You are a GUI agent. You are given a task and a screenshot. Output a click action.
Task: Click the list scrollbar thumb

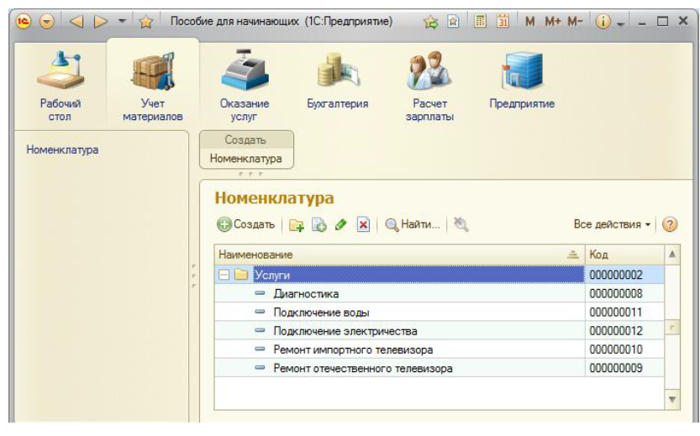pos(672,328)
